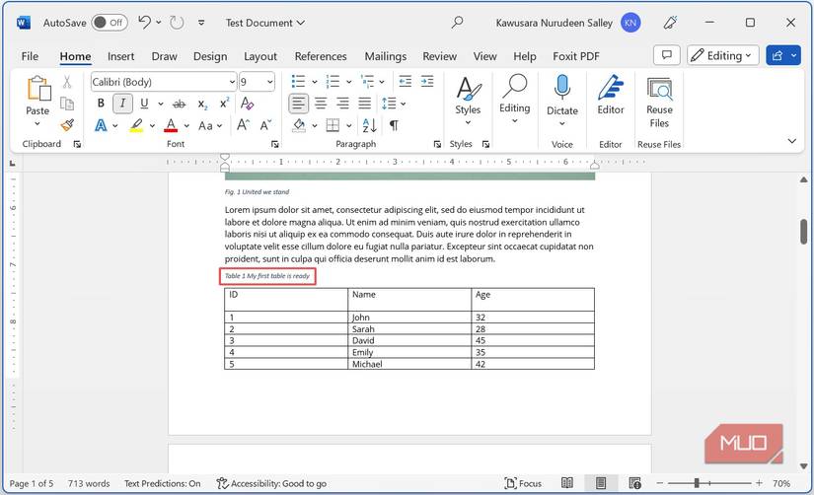Viewport: 814px width, 495px height.
Task: Toggle the AutoSave switch
Action: 110,23
